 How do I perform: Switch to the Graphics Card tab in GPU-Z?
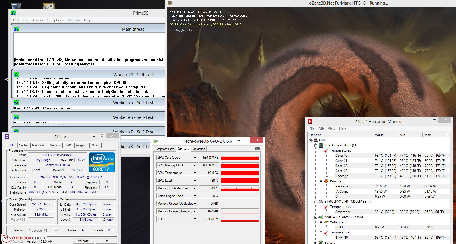pyautogui.click(x=165, y=149)
